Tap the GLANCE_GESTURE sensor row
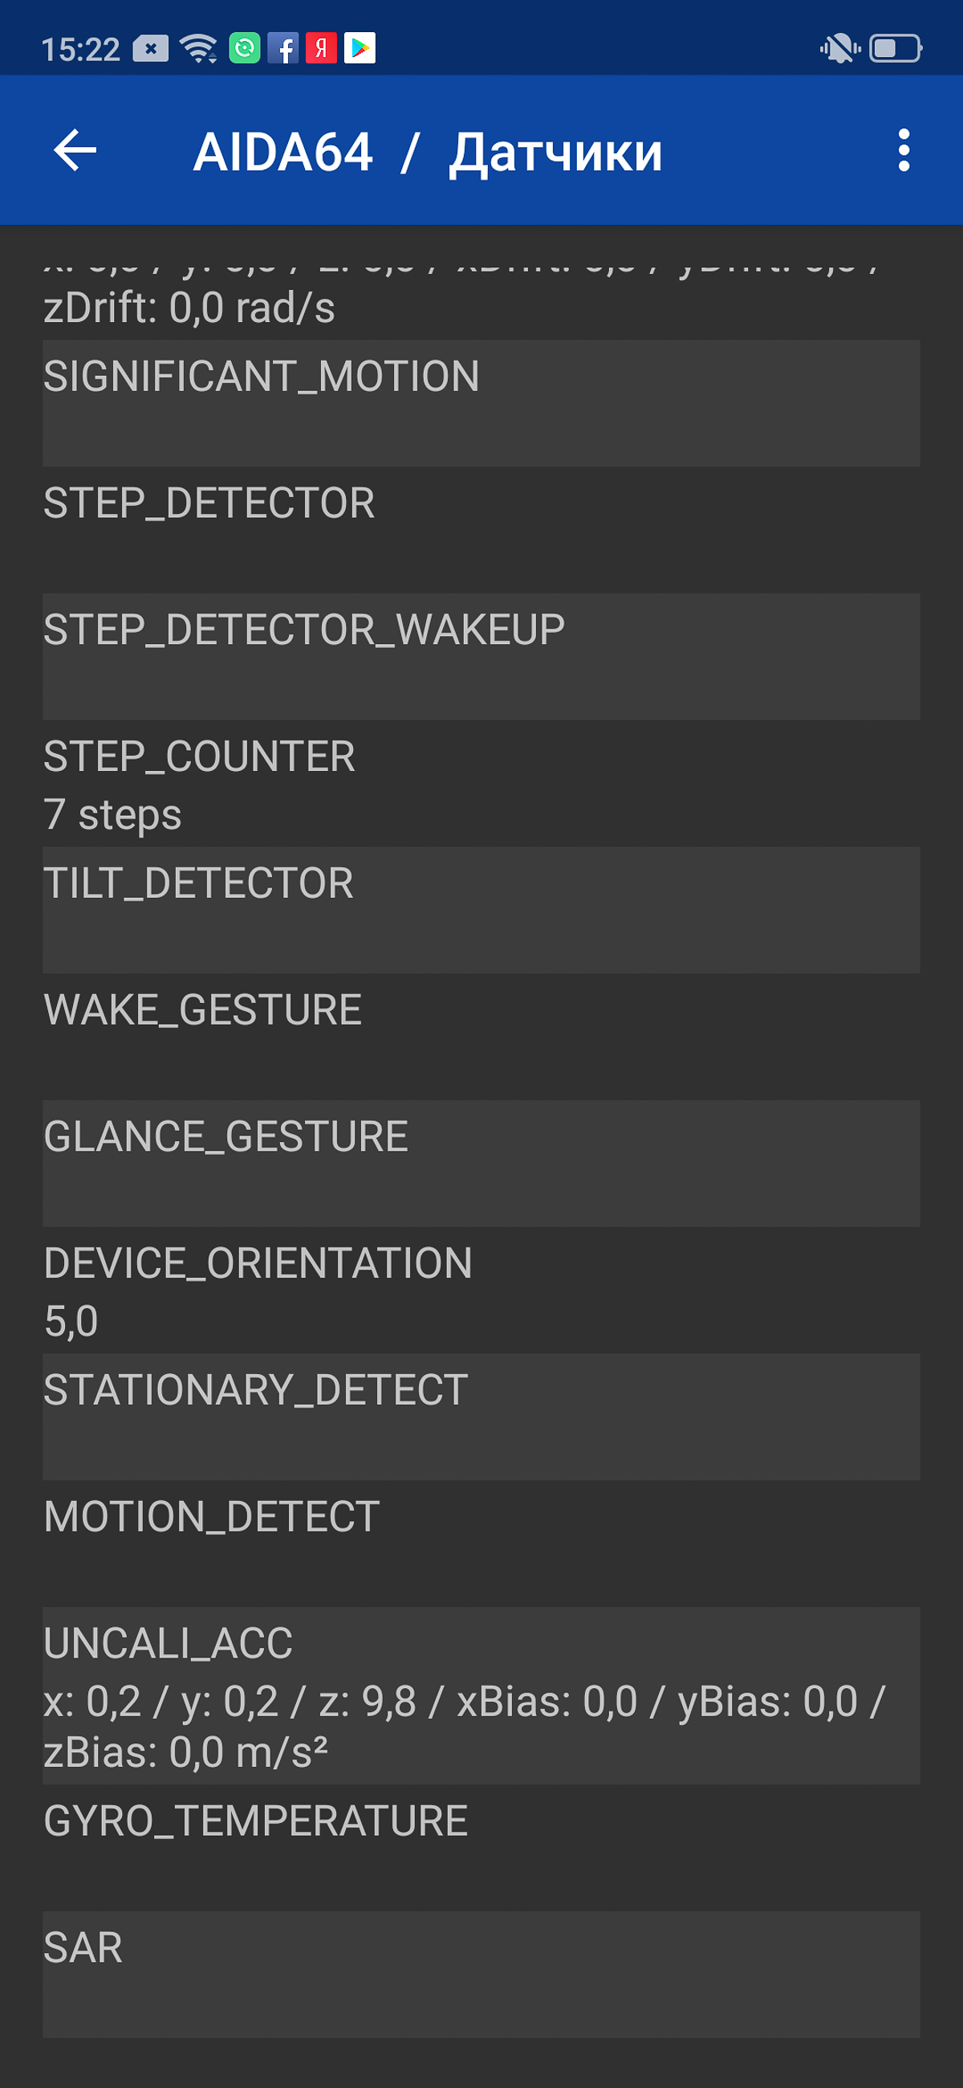The width and height of the screenshot is (963, 2088). pos(481,1163)
